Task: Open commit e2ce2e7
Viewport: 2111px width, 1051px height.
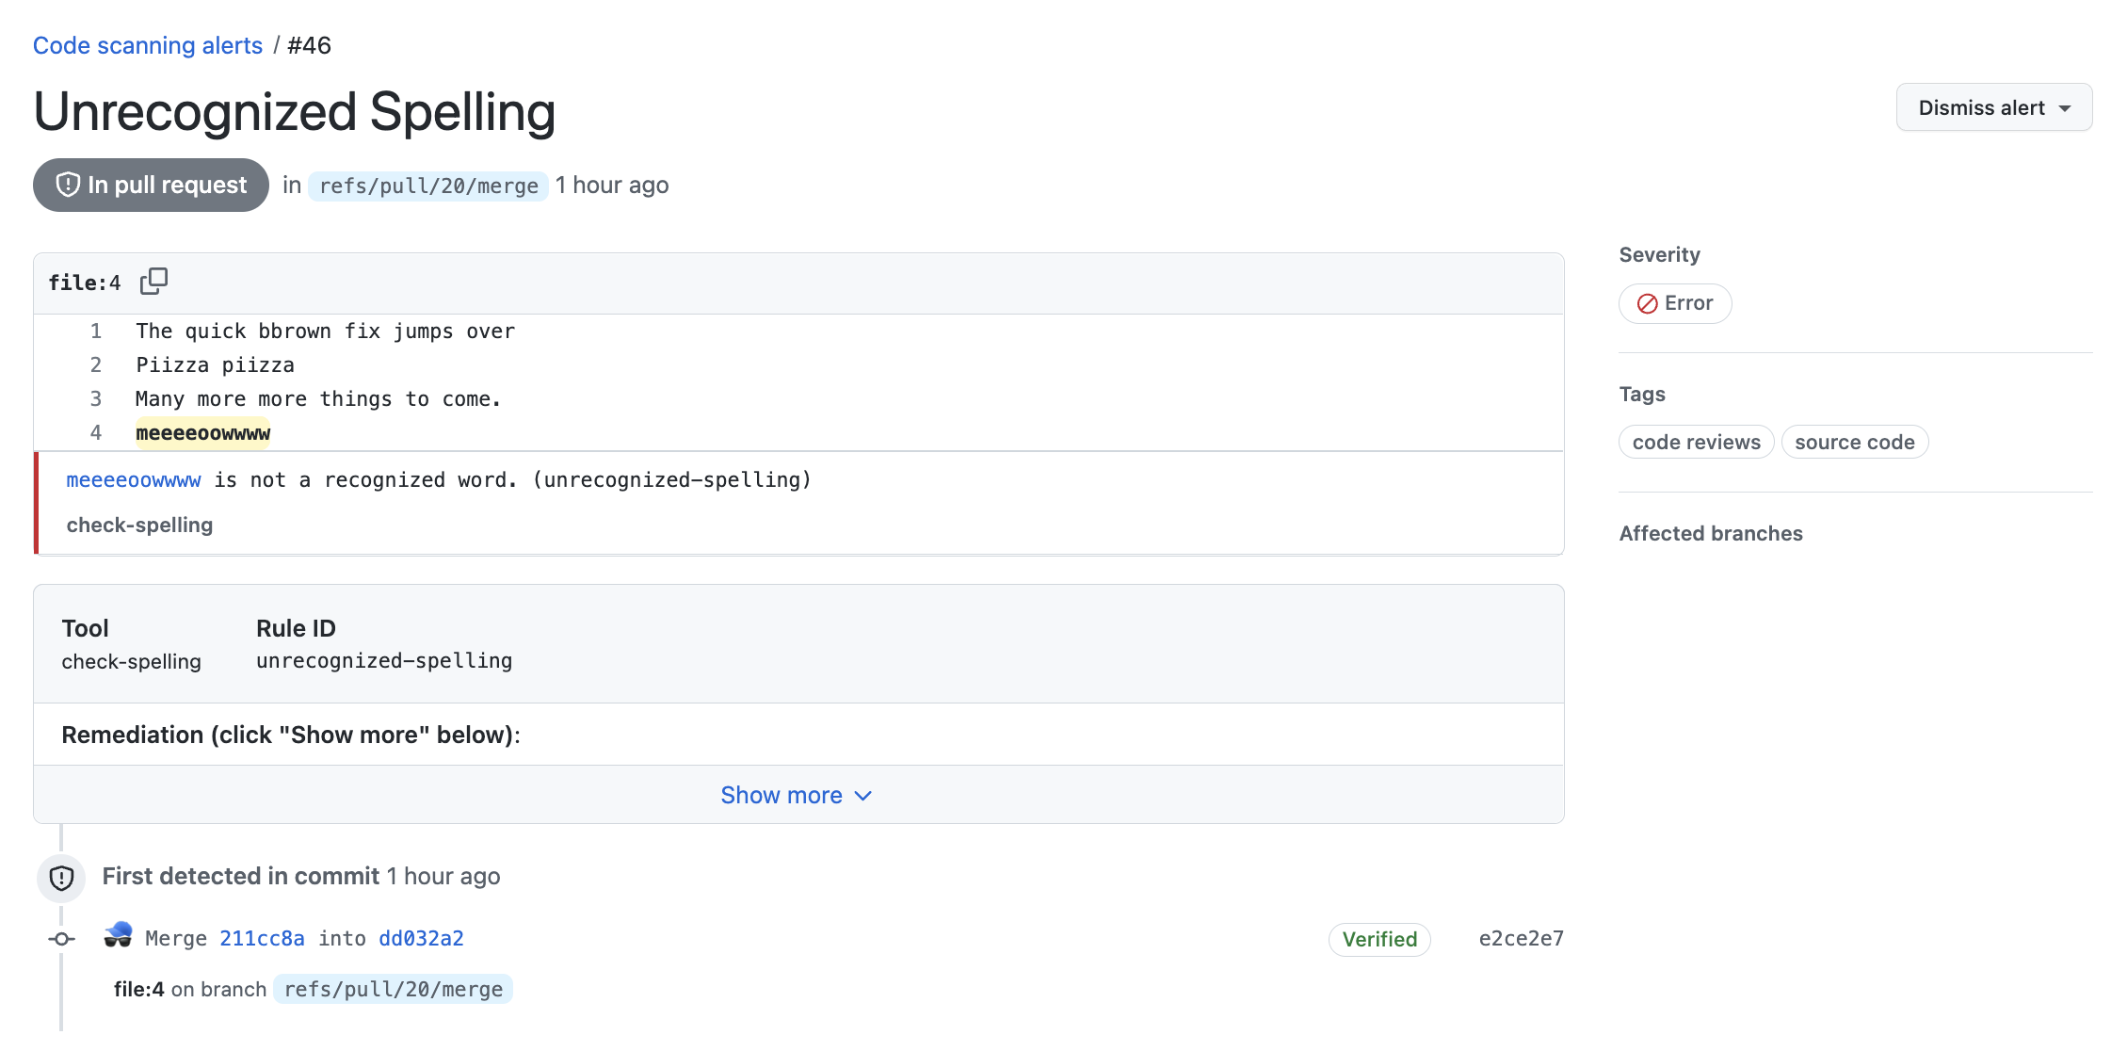Action: pos(1520,938)
